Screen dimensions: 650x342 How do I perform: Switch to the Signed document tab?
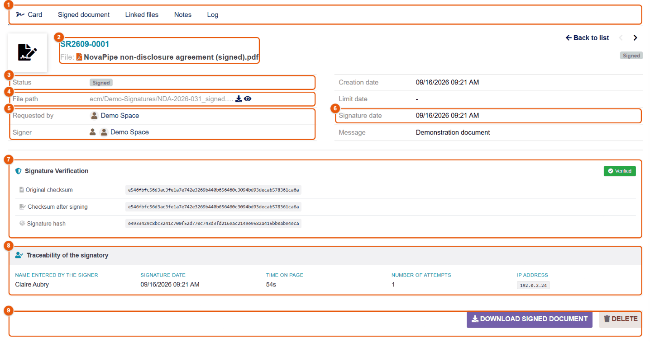coord(84,14)
